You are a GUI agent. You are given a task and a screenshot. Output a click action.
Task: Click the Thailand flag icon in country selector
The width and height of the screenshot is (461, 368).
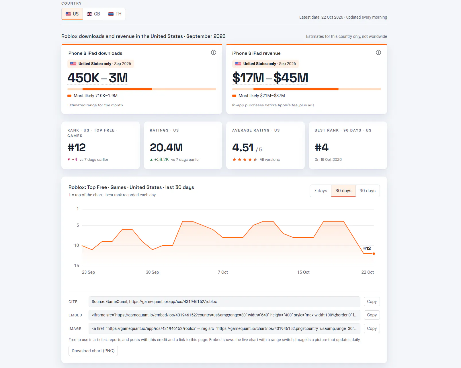[111, 14]
